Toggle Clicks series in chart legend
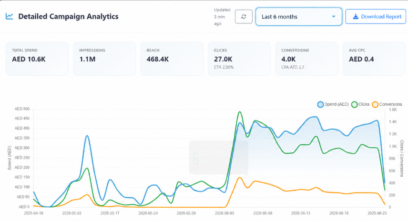The width and height of the screenshot is (408, 222). [360, 104]
